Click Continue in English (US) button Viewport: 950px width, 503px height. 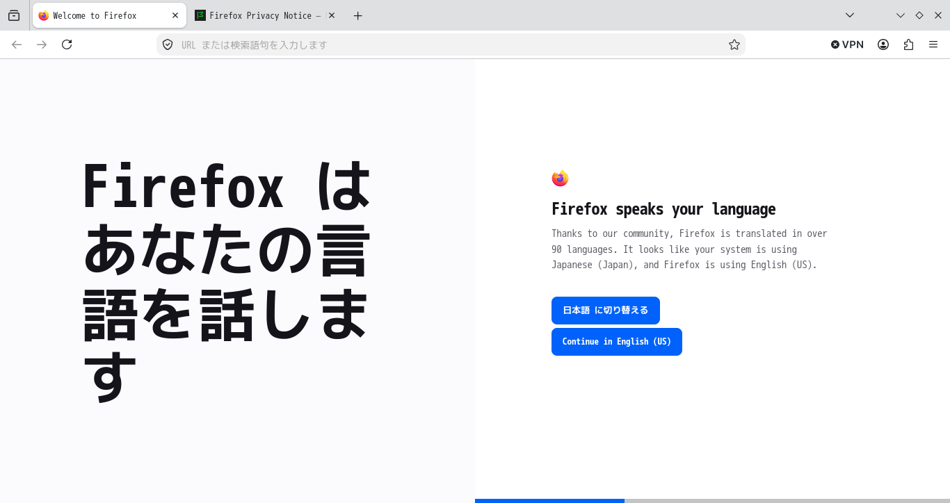tap(617, 342)
